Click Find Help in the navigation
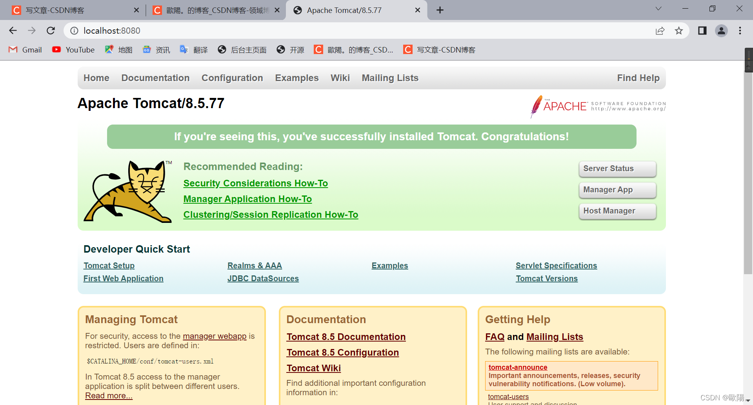 tap(638, 78)
